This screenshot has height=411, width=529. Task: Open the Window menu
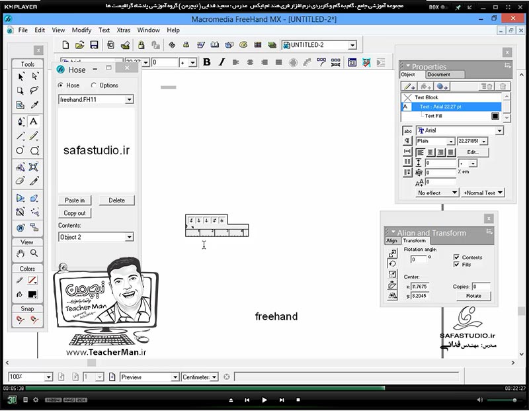point(148,30)
